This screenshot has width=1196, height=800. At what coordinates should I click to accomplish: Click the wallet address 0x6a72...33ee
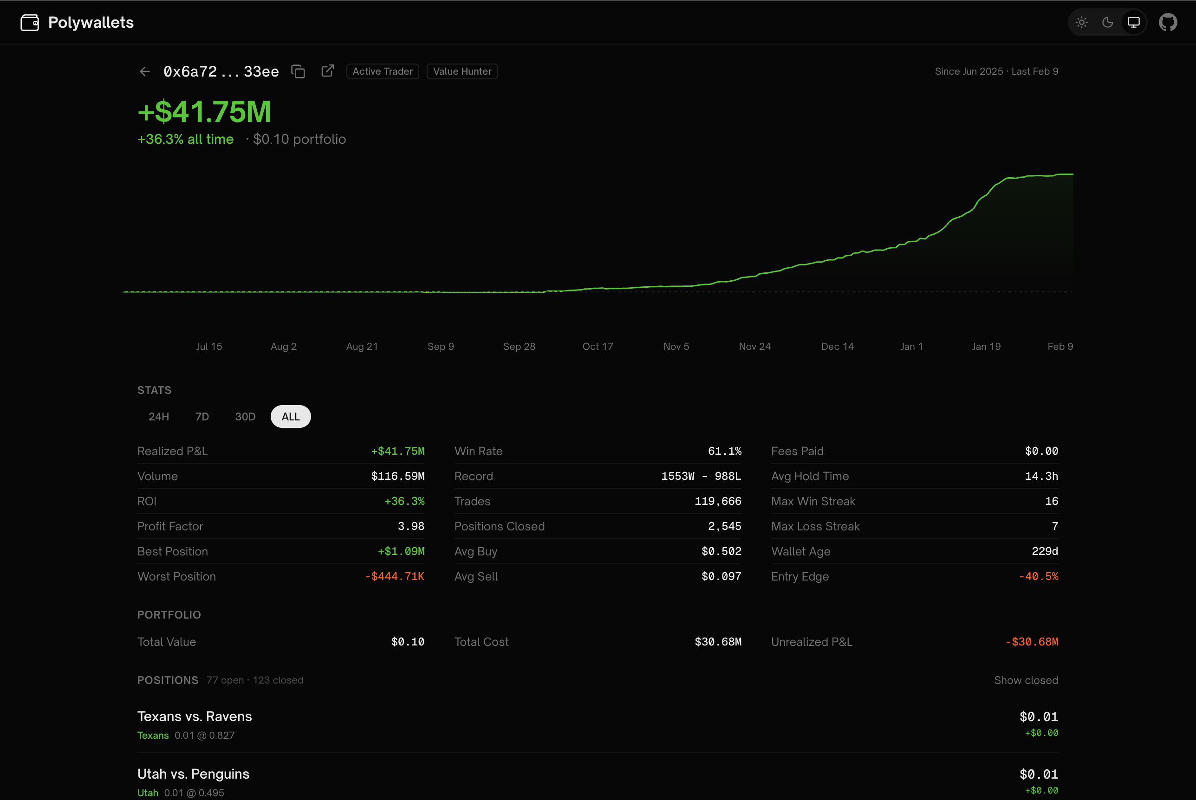tap(221, 71)
